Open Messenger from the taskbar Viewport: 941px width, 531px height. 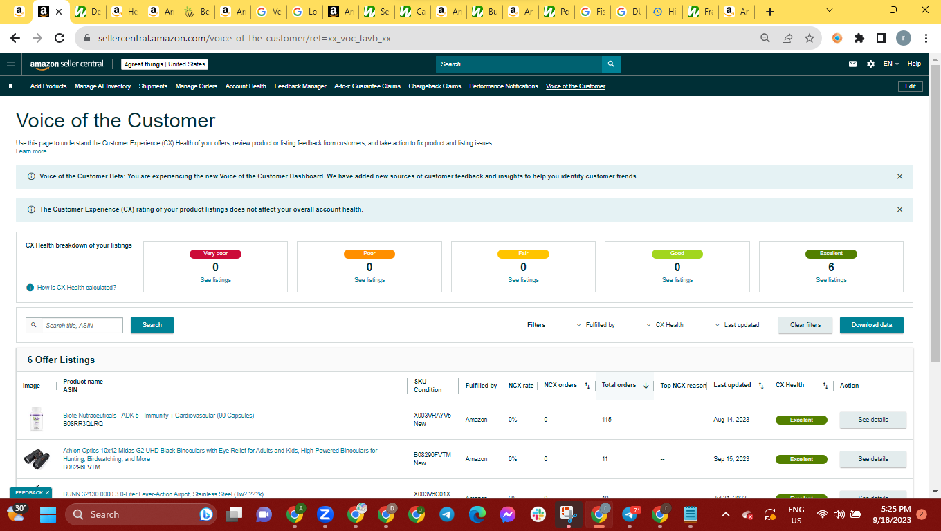[x=507, y=514]
